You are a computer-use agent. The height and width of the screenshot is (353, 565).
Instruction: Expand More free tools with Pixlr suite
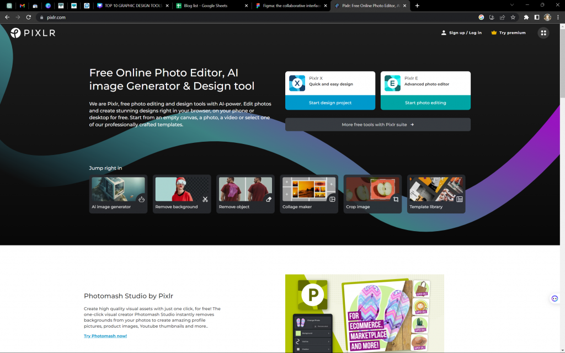tap(377, 125)
